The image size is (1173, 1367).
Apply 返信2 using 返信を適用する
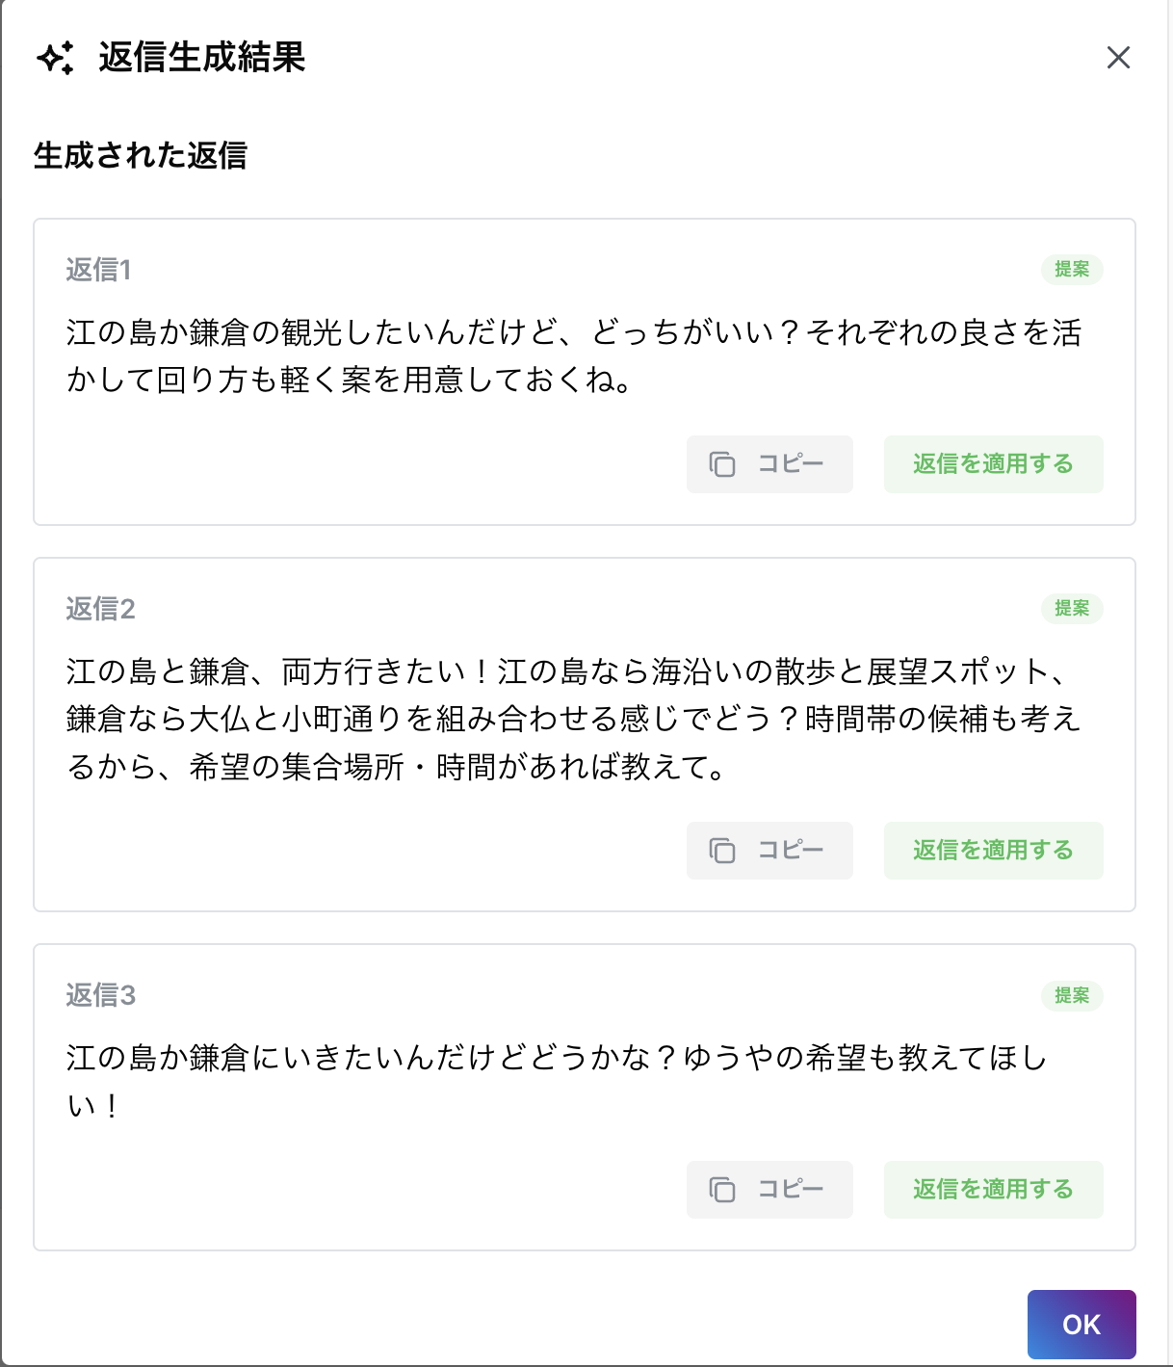pyautogui.click(x=993, y=851)
